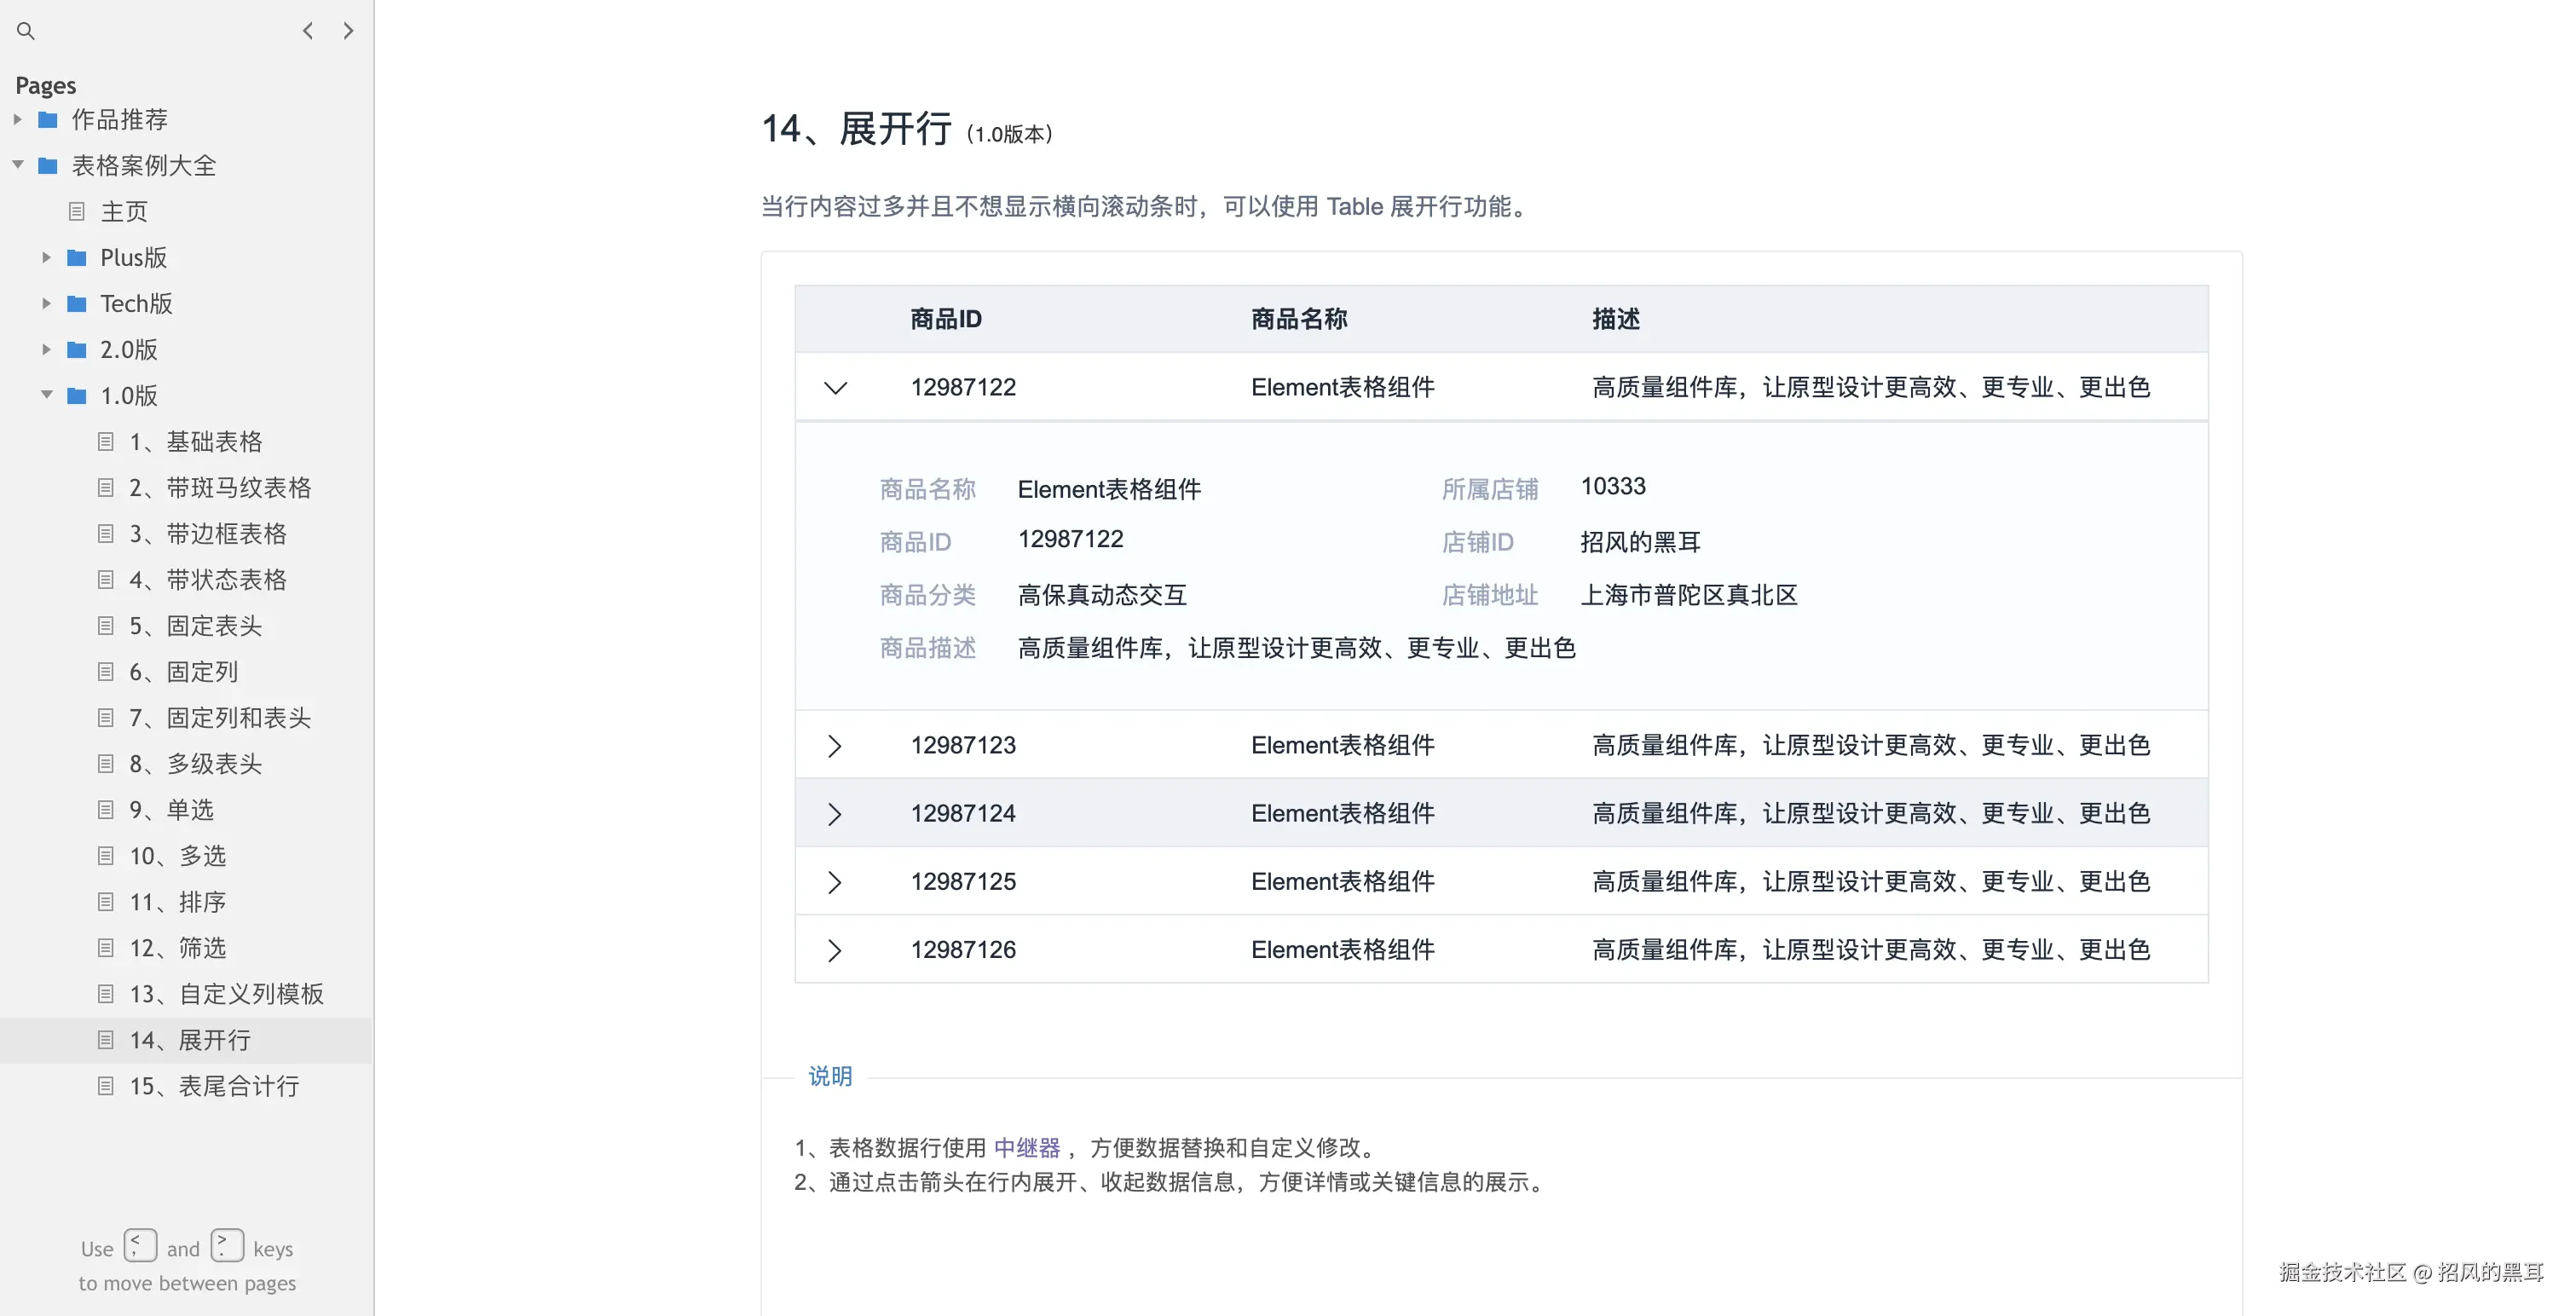Collapse the 1.0版 folder

pyautogui.click(x=46, y=395)
